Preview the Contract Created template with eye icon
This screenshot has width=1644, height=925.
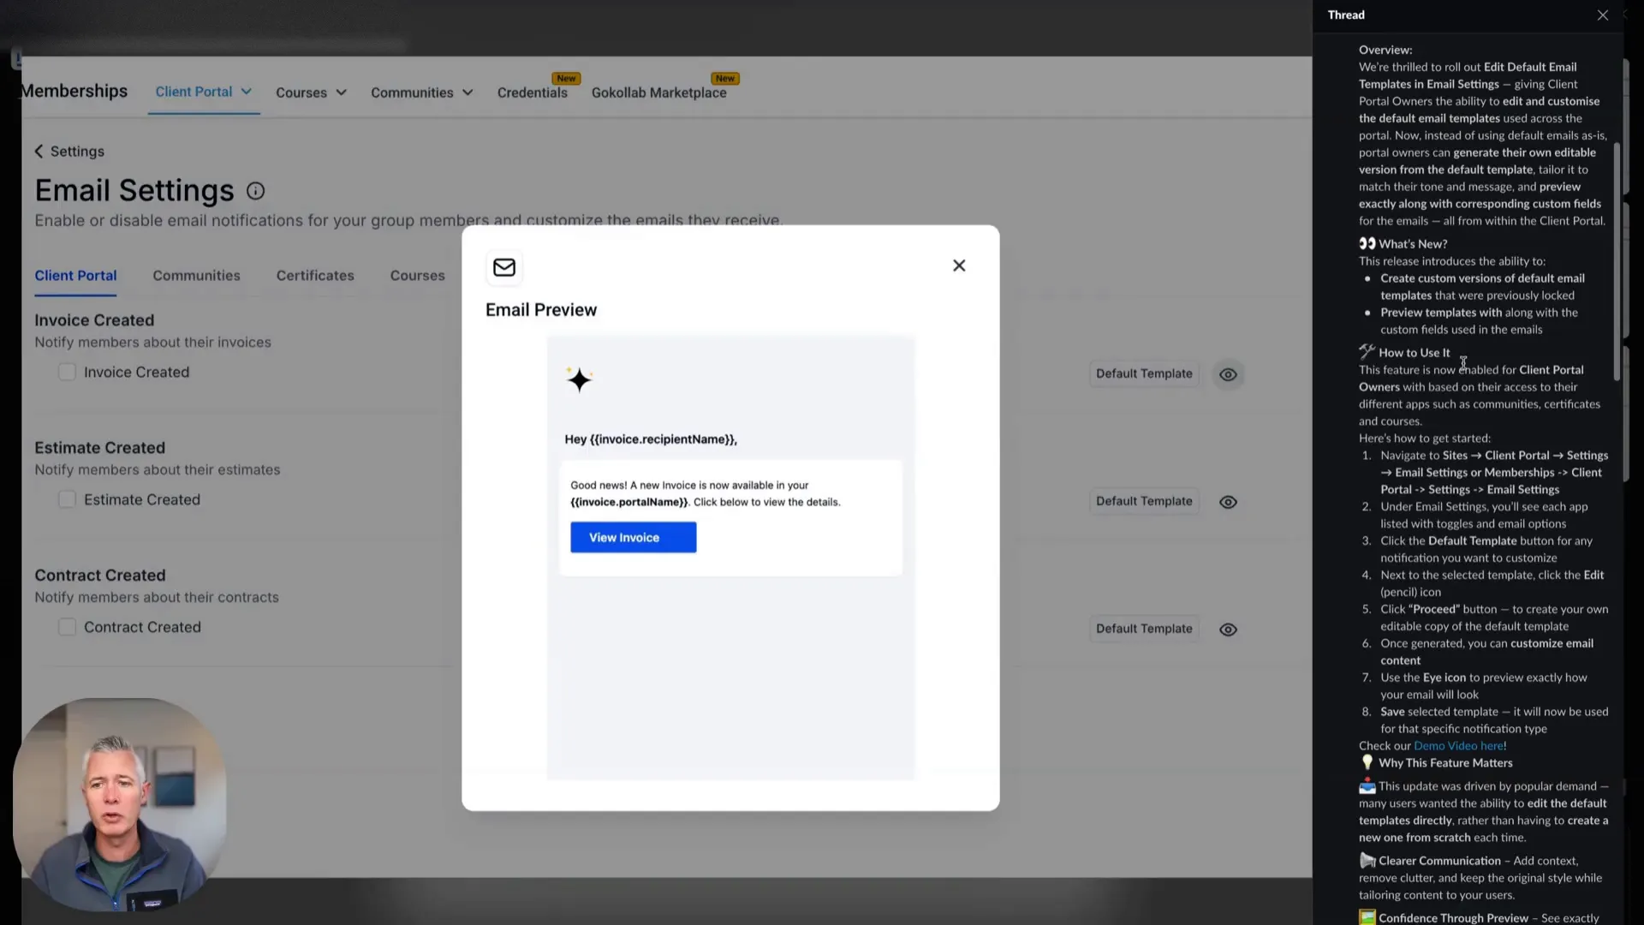1228,630
